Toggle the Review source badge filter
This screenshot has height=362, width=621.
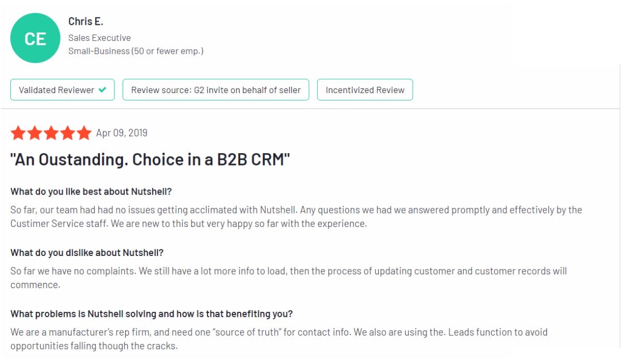(215, 89)
